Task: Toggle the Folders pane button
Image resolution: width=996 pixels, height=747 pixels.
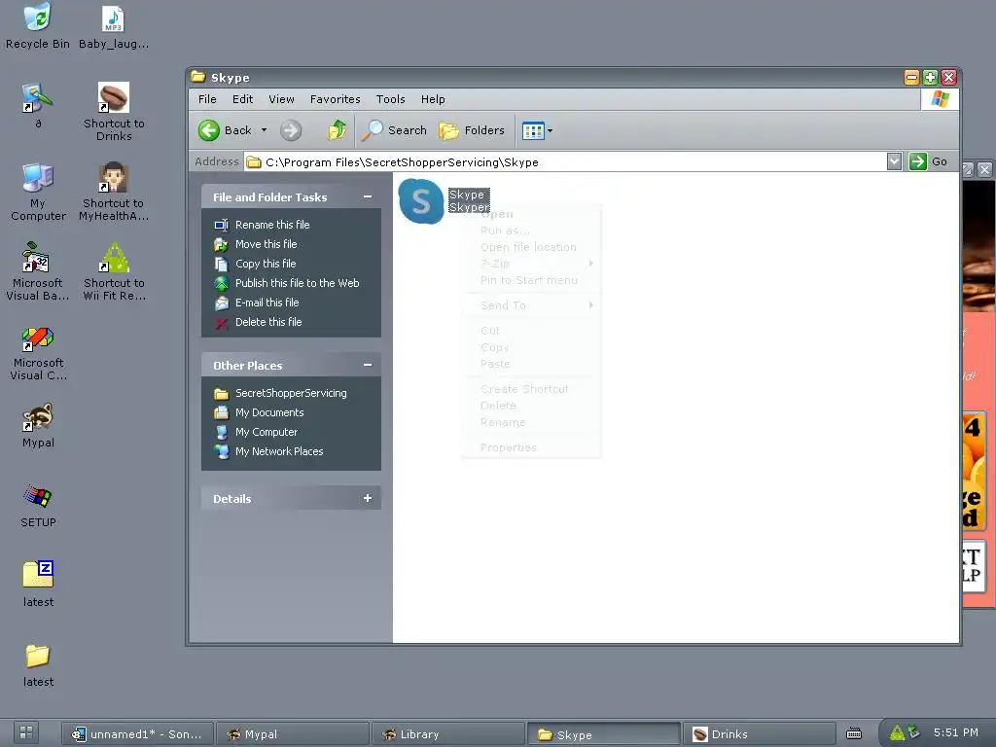Action: 472,130
